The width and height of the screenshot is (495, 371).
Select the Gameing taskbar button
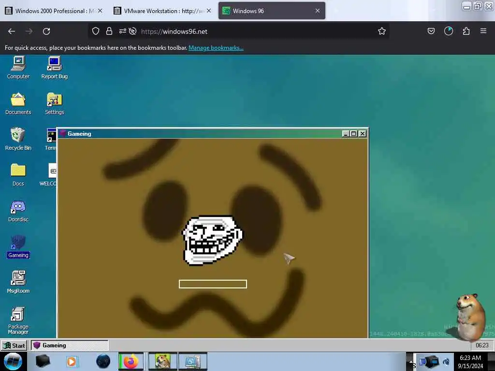[x=70, y=345]
